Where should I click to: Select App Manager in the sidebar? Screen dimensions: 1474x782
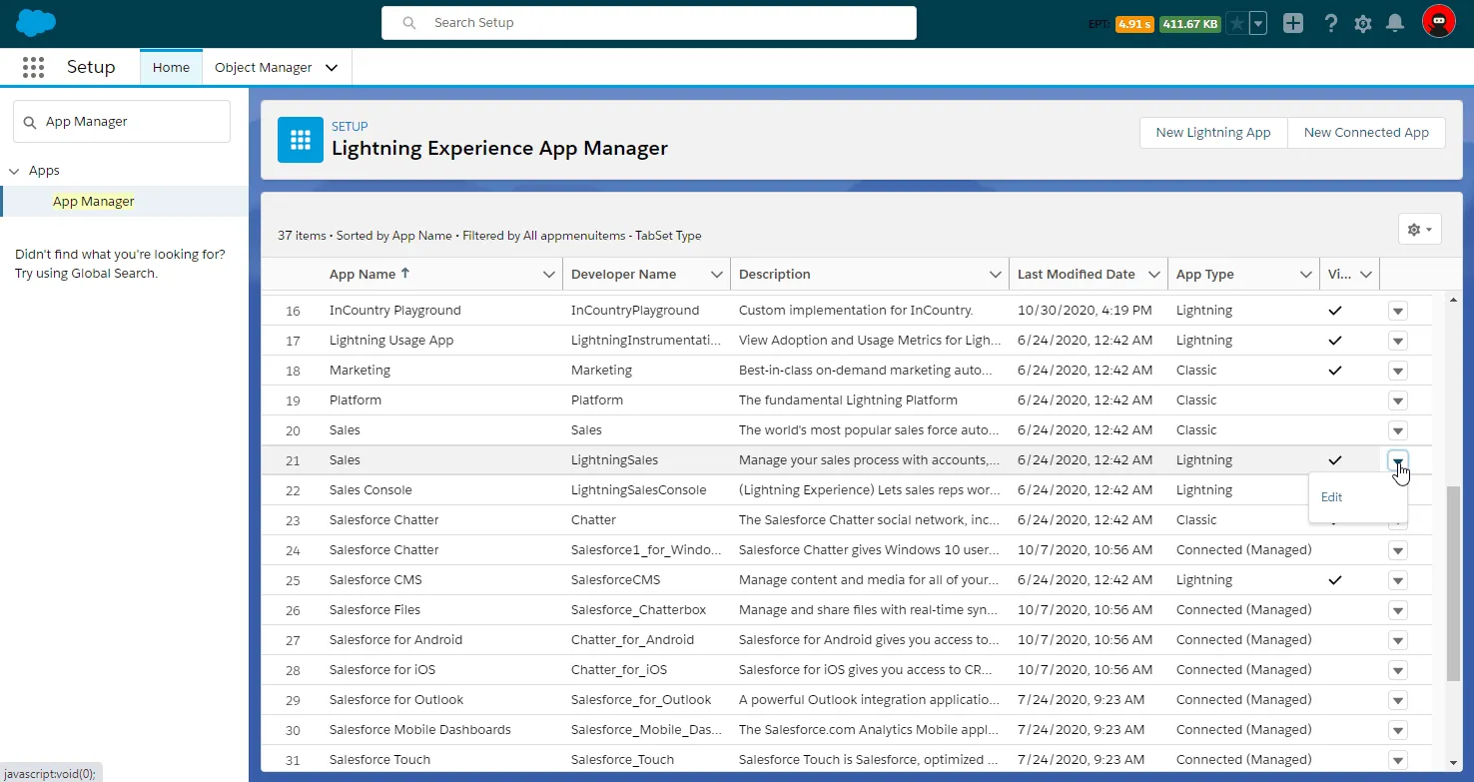point(94,202)
